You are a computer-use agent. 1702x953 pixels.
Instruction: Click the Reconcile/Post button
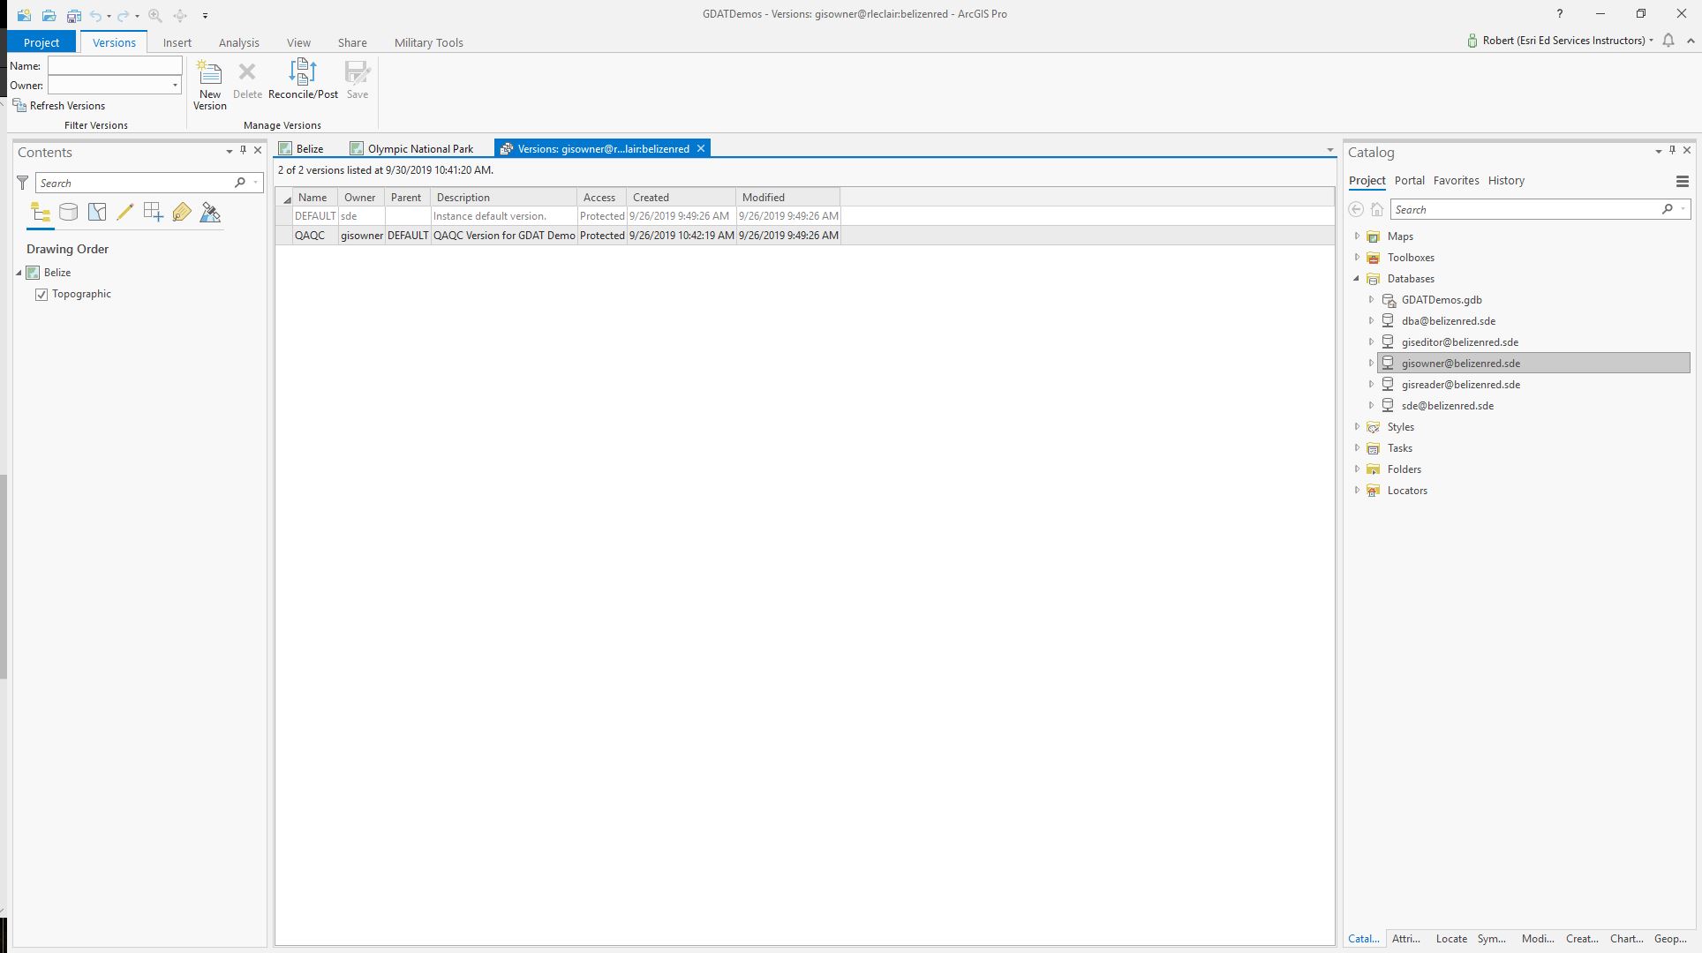(303, 79)
